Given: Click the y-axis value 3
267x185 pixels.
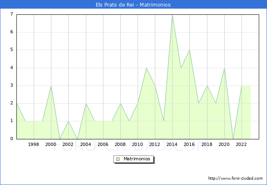Looking at the screenshot, I should [x=12, y=86].
